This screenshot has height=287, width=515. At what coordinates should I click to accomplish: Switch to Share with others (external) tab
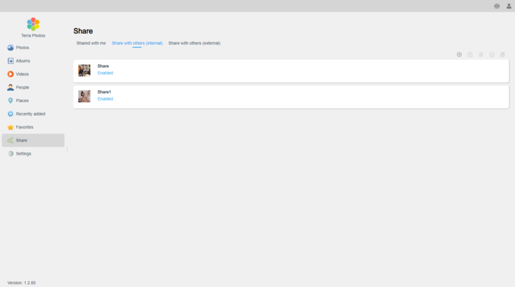[x=194, y=43]
